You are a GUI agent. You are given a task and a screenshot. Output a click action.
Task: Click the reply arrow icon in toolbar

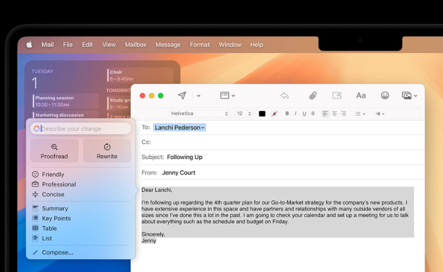click(x=285, y=96)
